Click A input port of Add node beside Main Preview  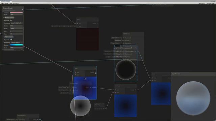[153, 78]
